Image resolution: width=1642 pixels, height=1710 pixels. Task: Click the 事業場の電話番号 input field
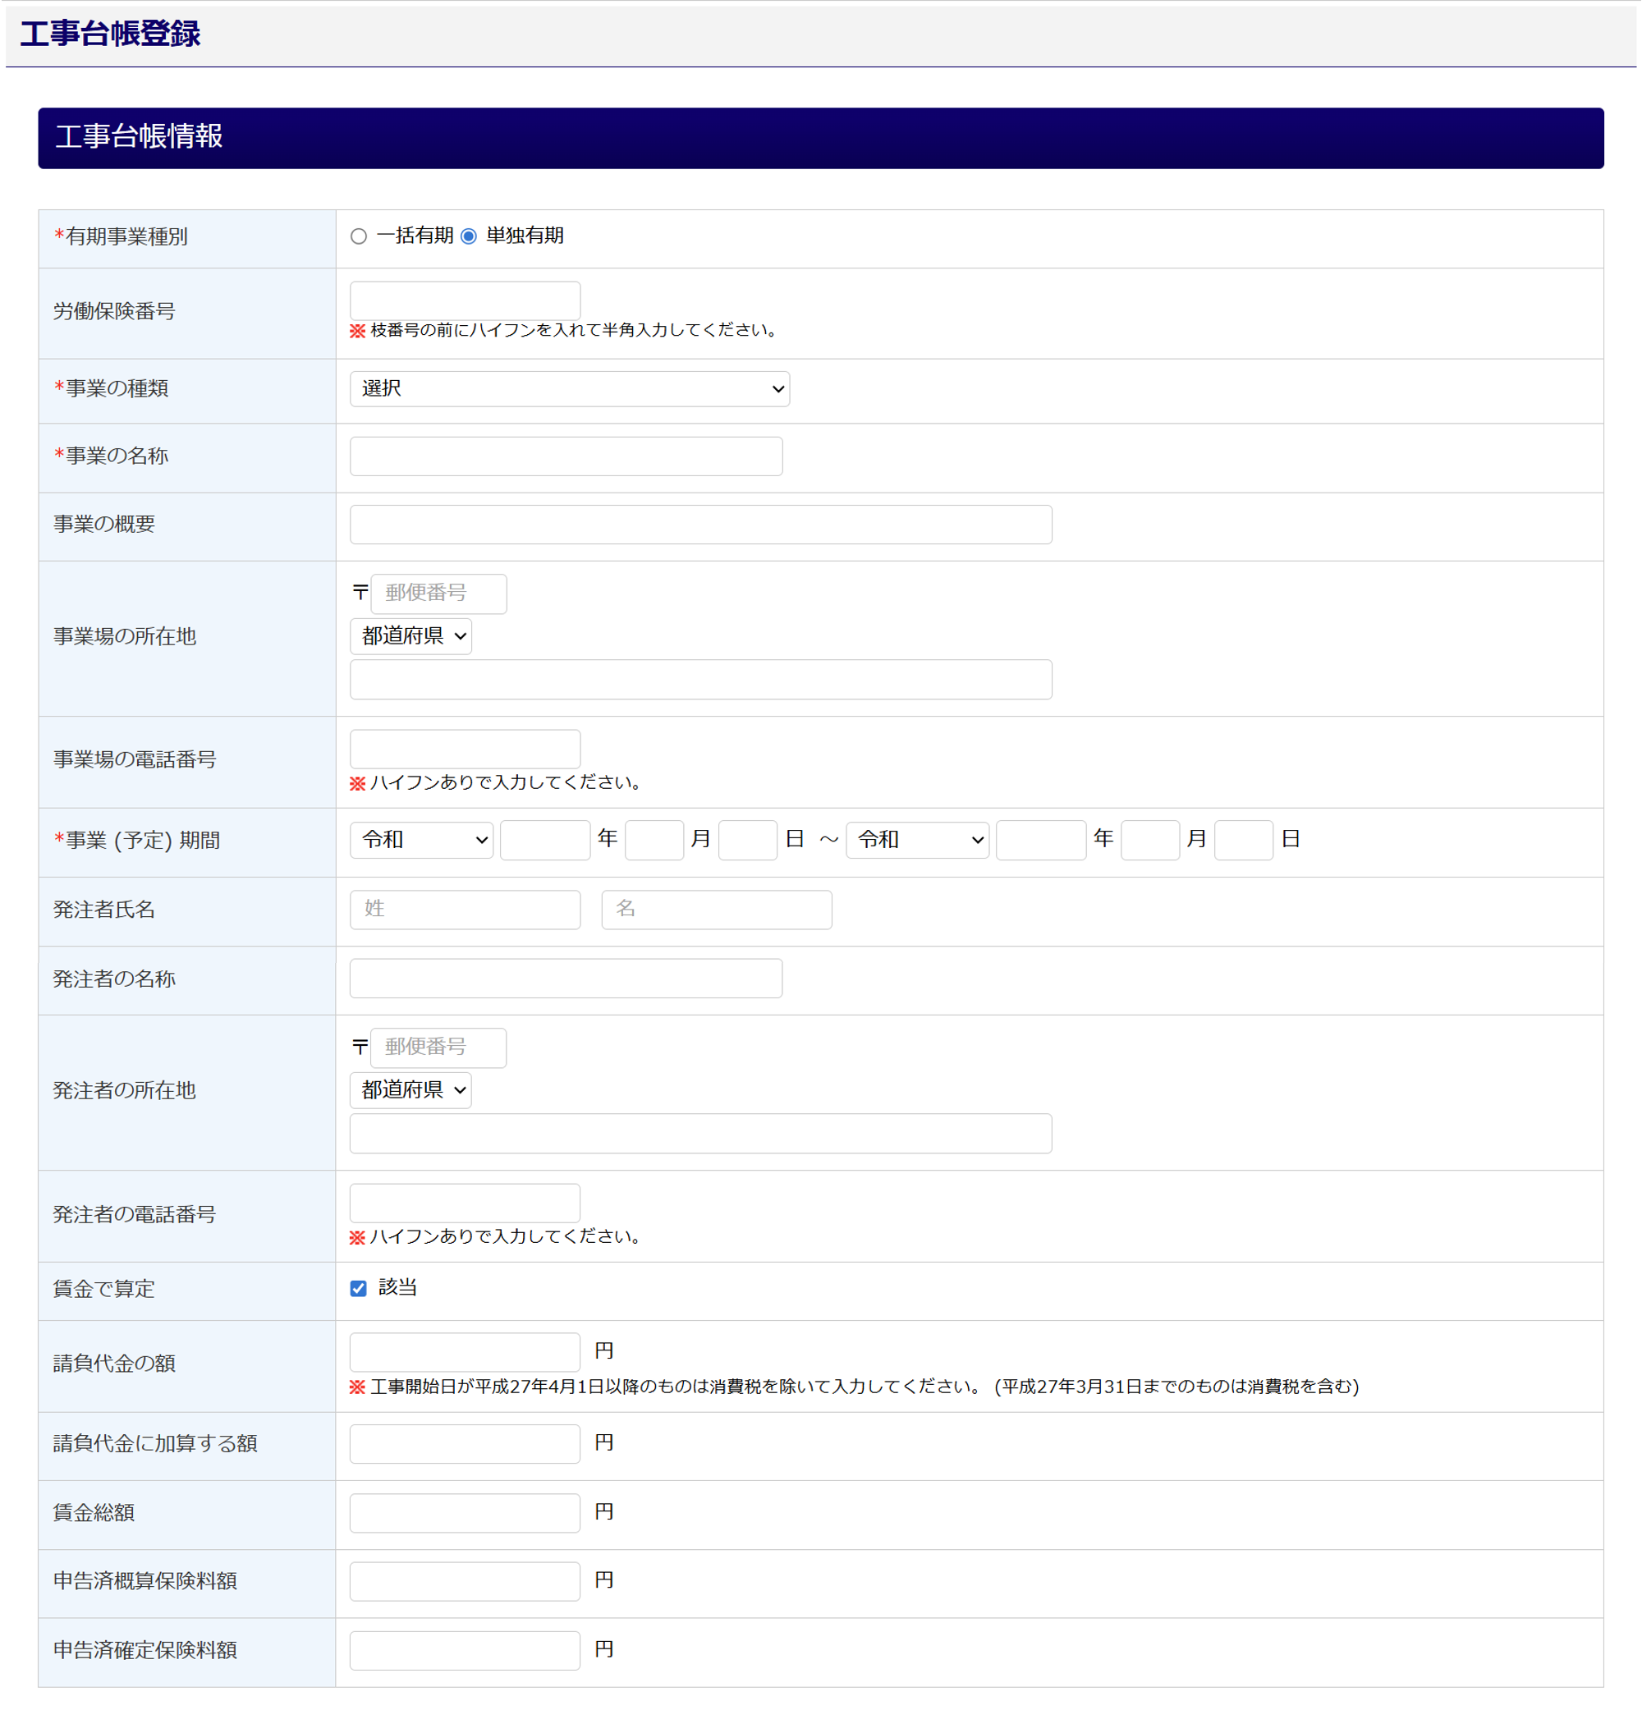coord(465,750)
